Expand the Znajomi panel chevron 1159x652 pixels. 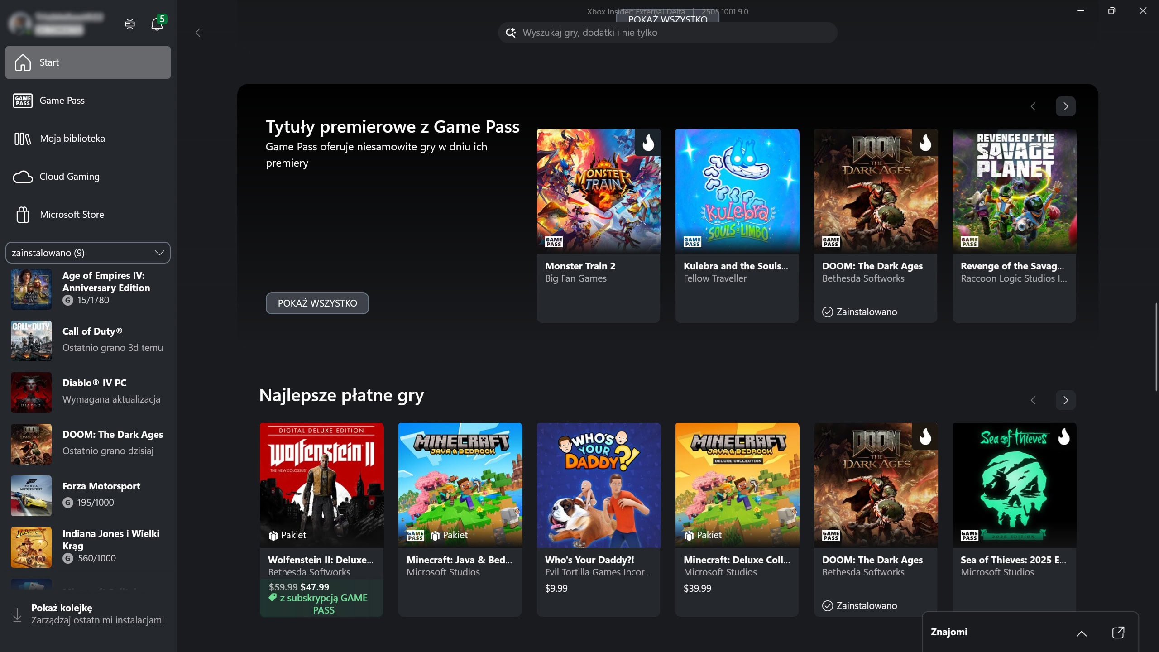pos(1081,633)
